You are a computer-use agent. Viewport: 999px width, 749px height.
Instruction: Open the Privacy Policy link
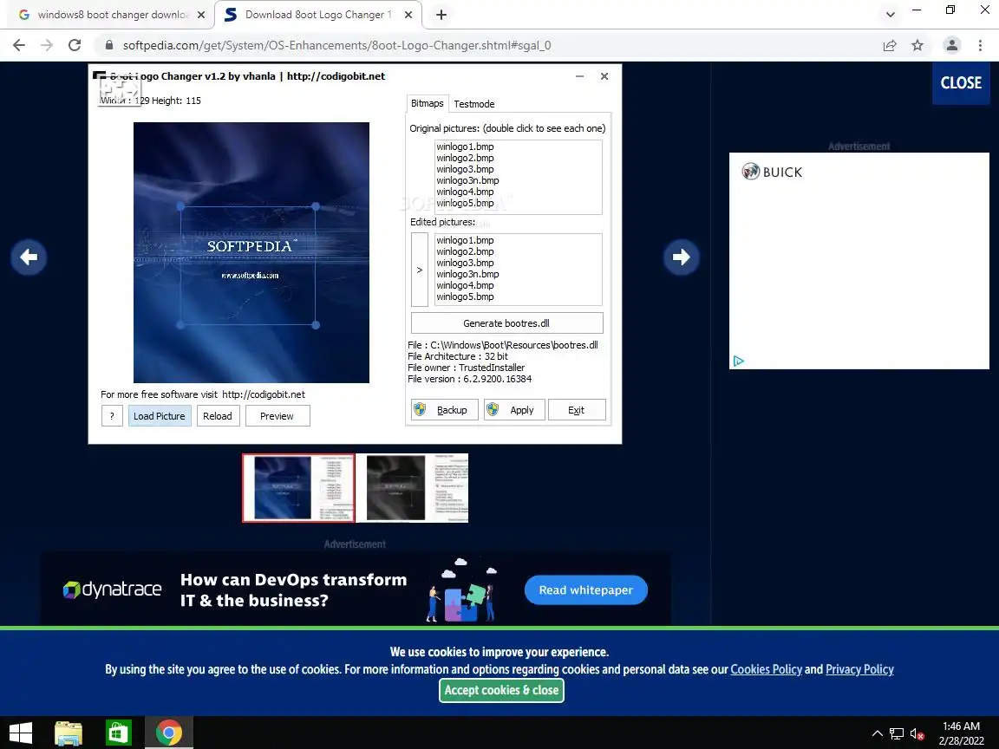(859, 669)
